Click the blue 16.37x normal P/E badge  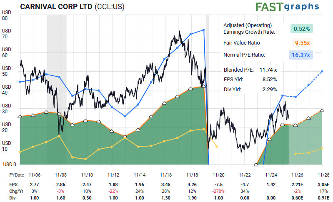click(301, 55)
